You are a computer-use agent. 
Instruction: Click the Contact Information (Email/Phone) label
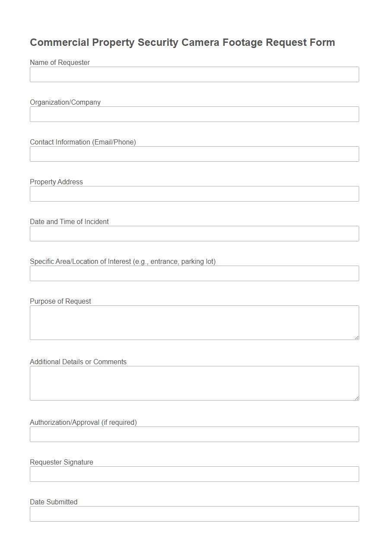(83, 142)
